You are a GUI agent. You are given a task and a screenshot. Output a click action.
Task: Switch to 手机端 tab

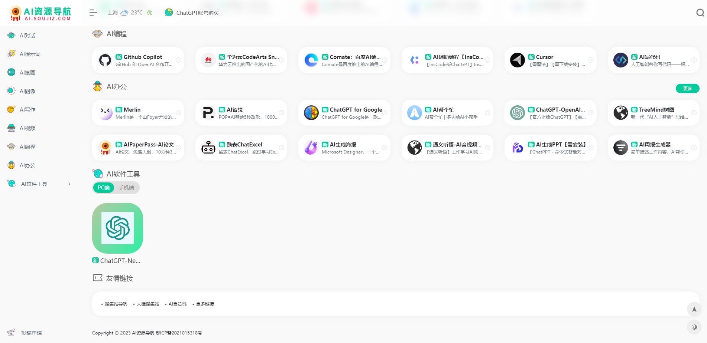(126, 188)
